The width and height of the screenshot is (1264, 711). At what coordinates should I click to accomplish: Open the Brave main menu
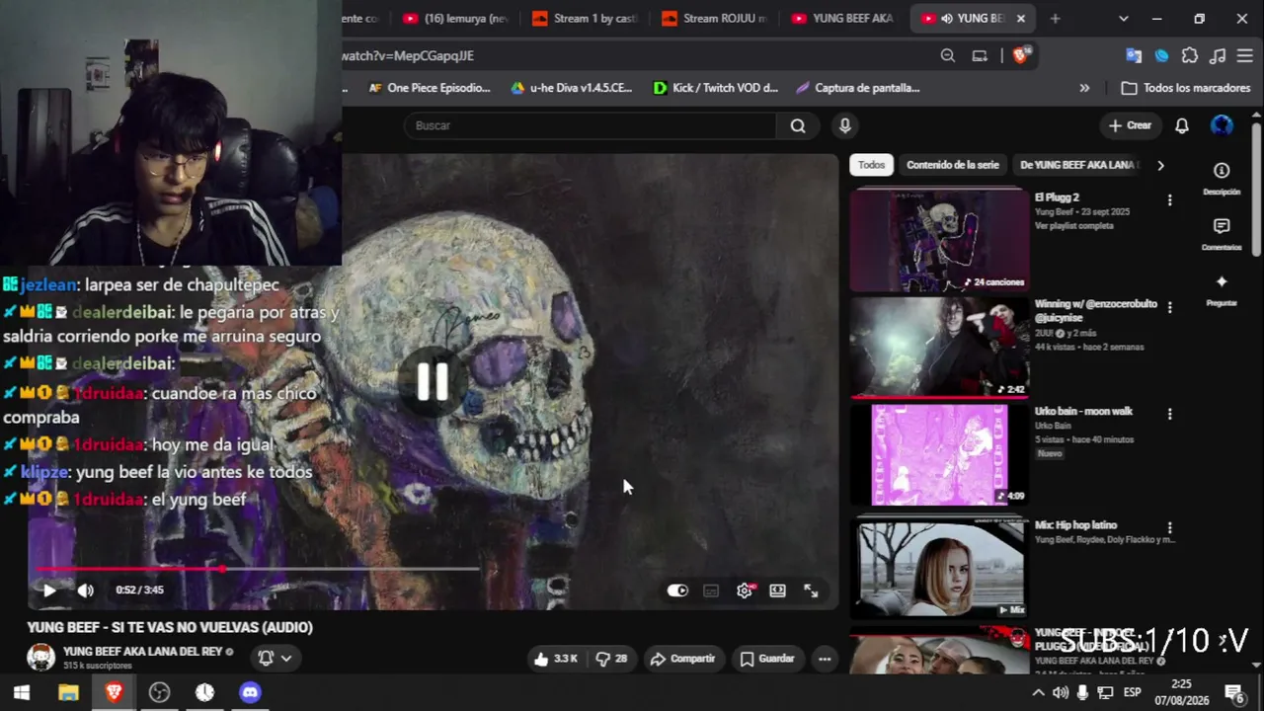tap(1246, 55)
